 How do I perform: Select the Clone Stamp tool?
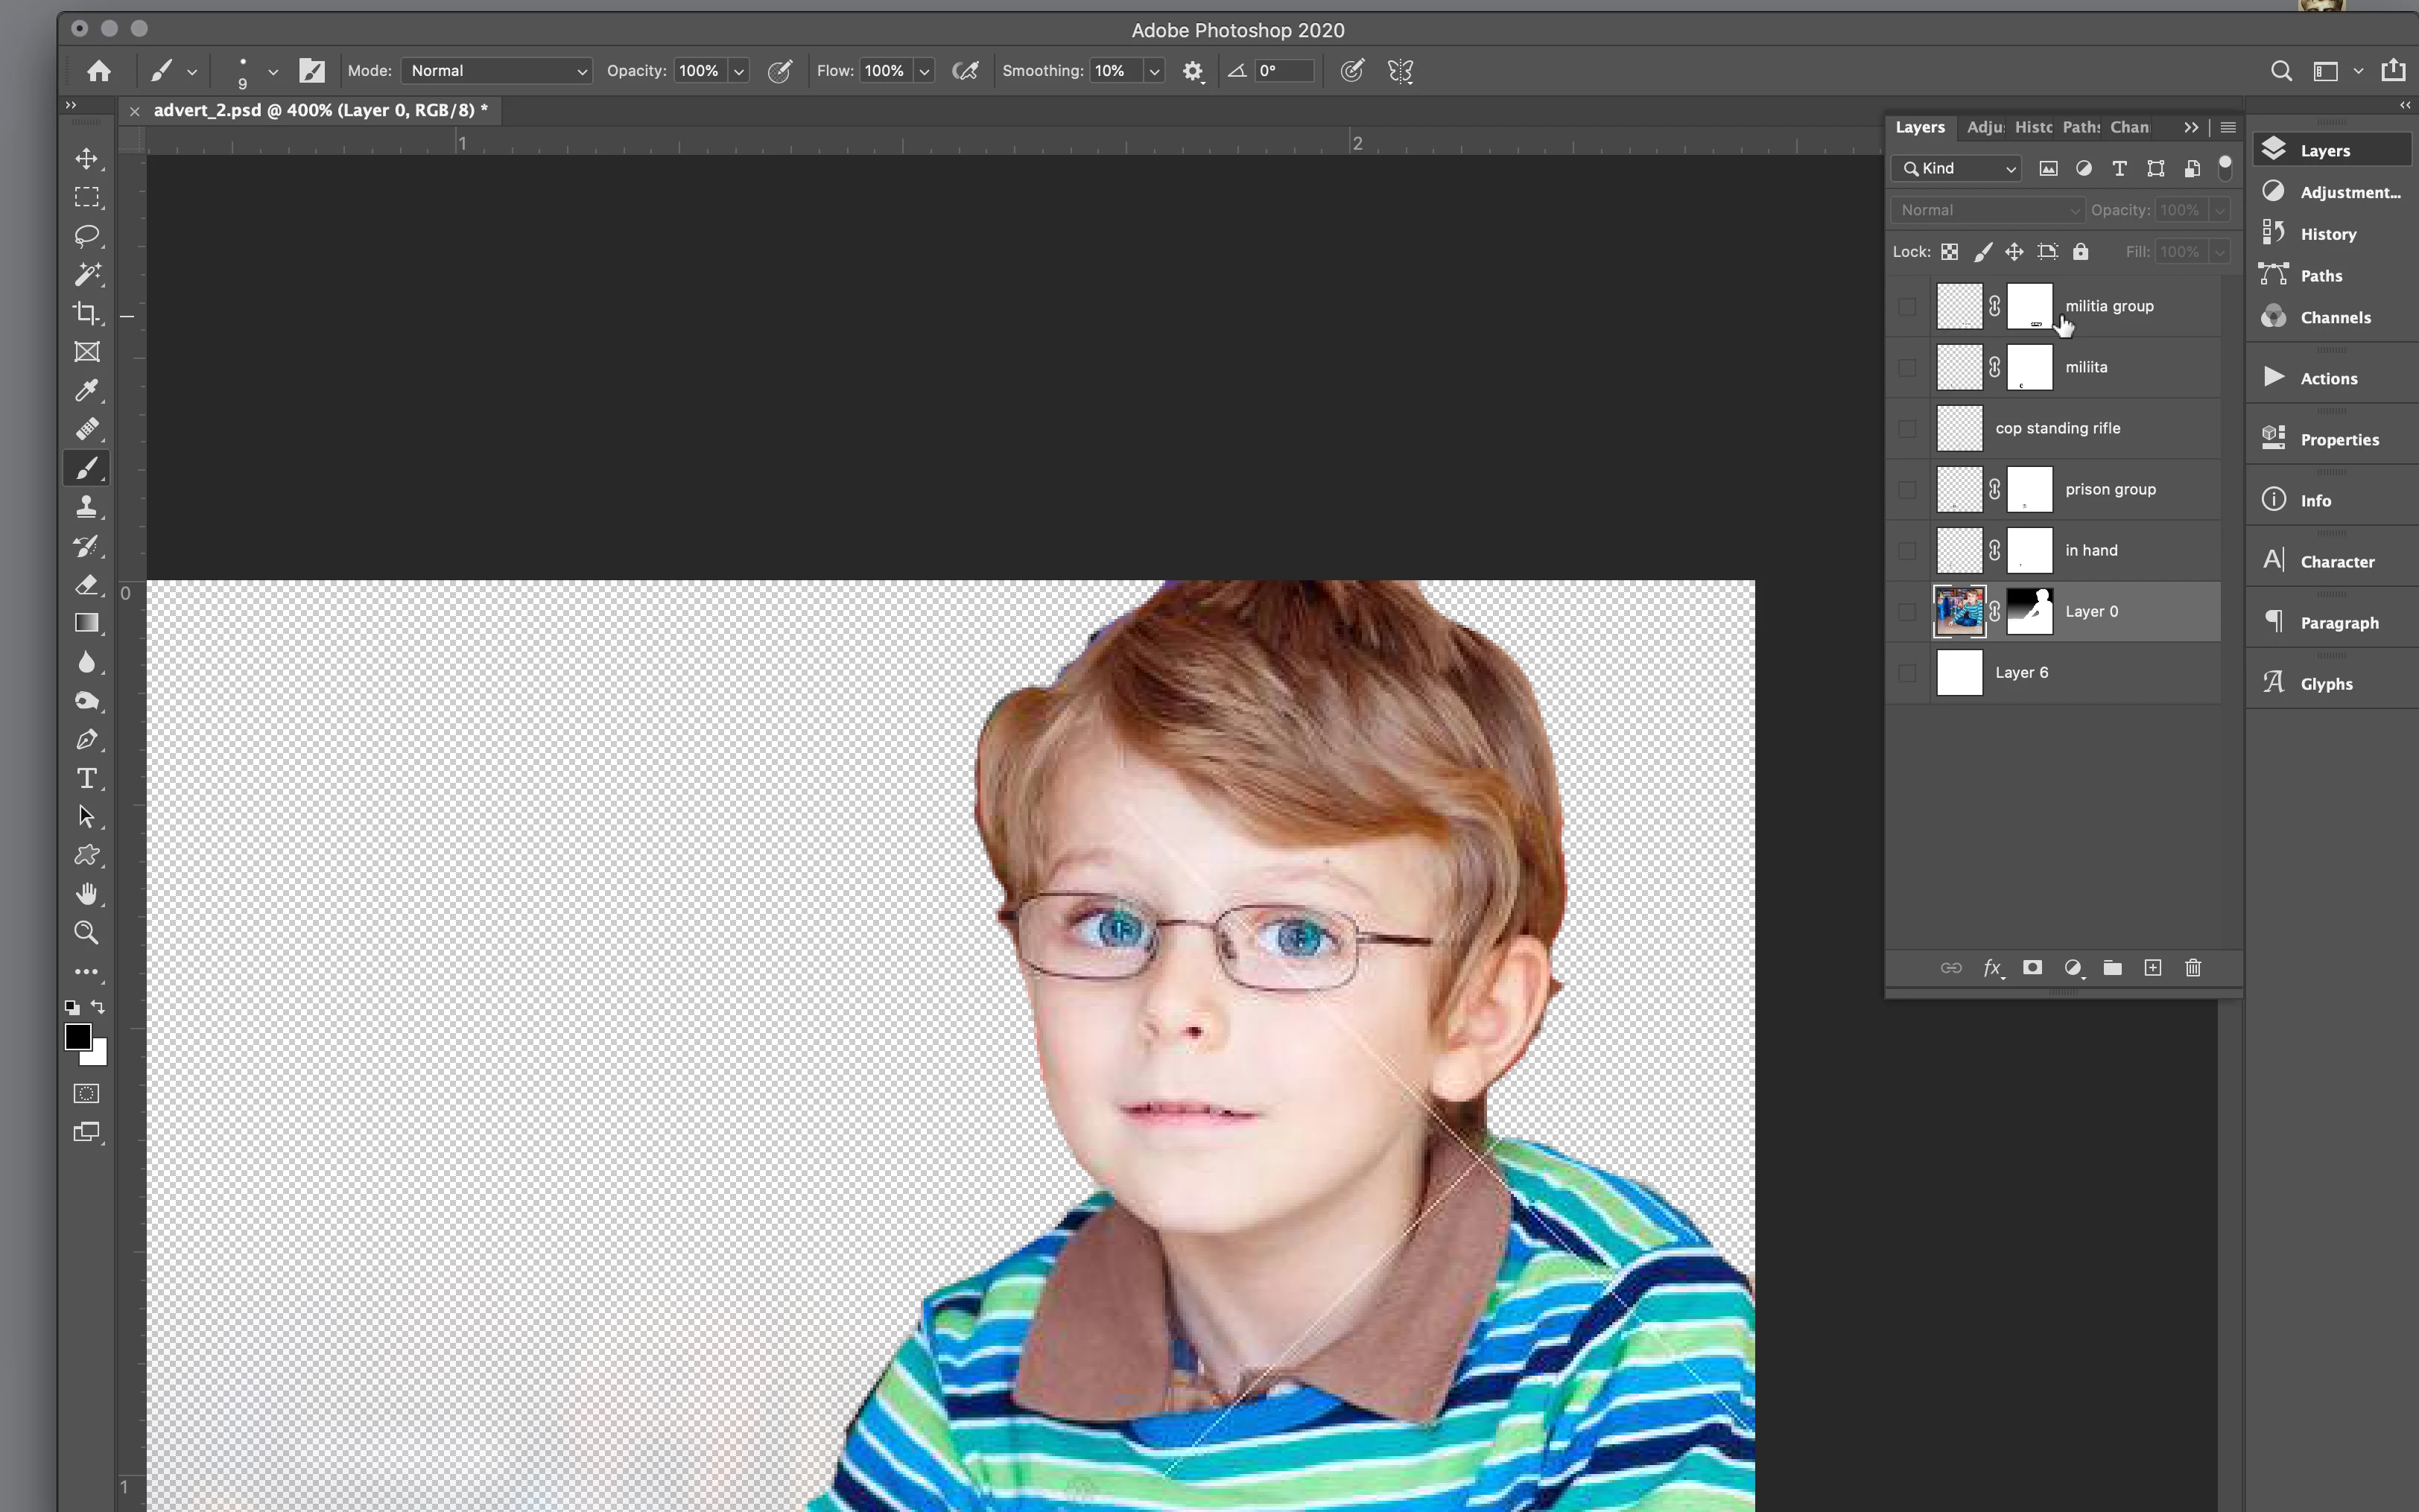pos(87,507)
